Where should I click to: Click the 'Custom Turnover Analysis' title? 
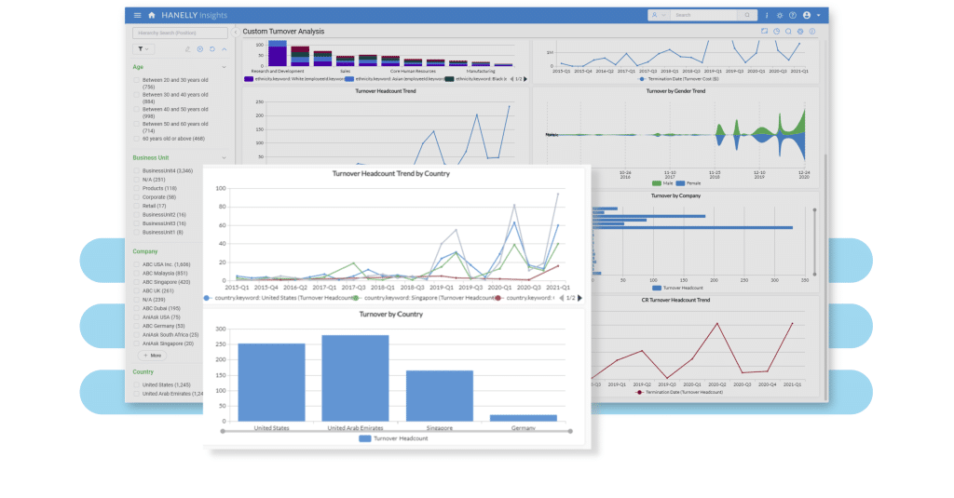coord(283,32)
